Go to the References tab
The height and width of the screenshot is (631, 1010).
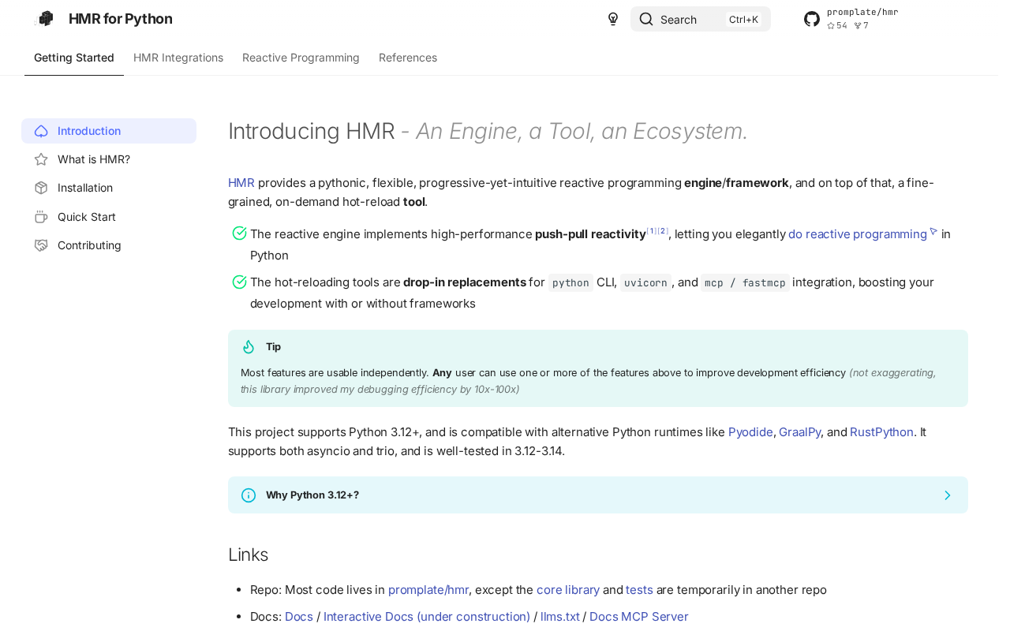click(x=408, y=58)
